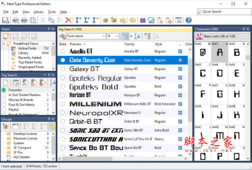Click the sort Z-A icon in Tag Search panel
The image size is (252, 170).
point(52,82)
